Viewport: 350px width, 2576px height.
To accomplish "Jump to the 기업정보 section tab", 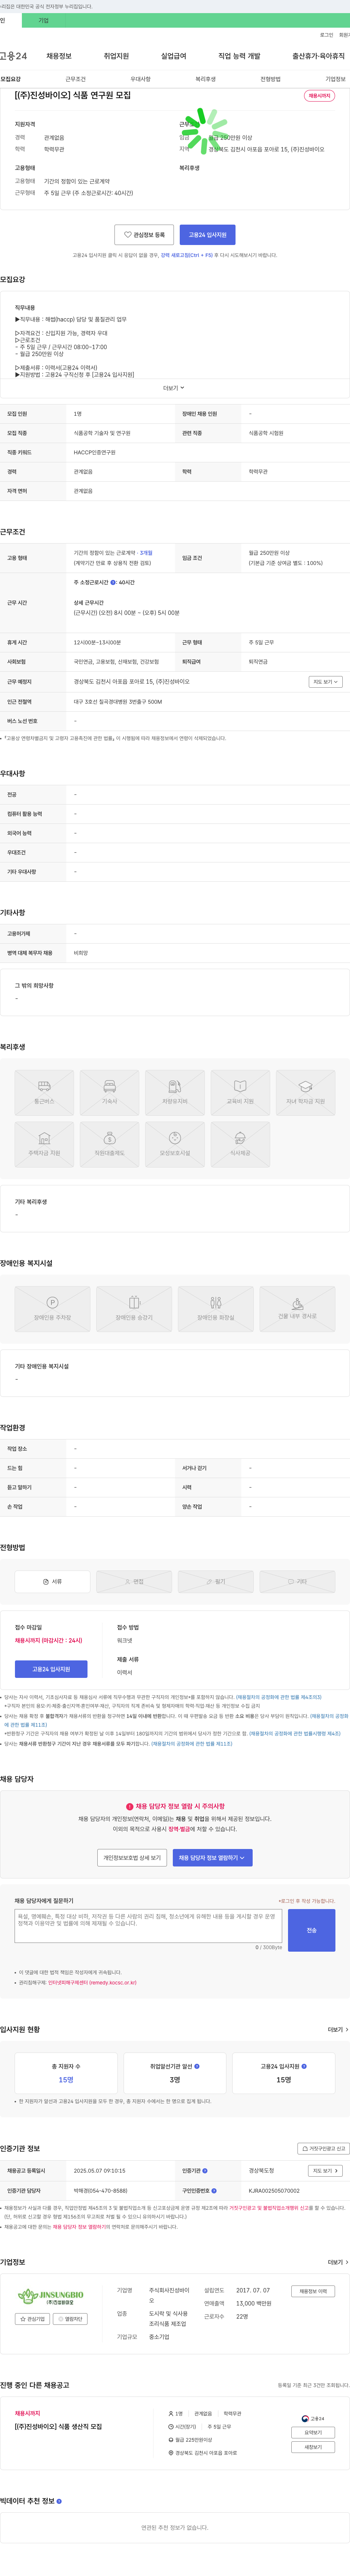I will [335, 79].
